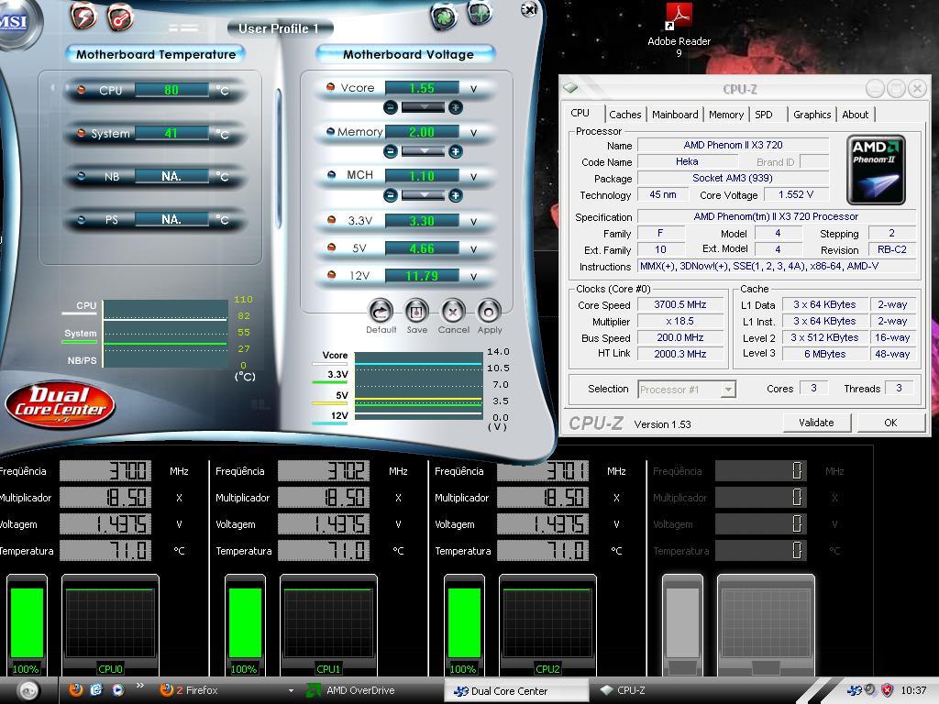
Task: Click the heartbeat monitor icon in Dual Core Center
Action: point(480,13)
